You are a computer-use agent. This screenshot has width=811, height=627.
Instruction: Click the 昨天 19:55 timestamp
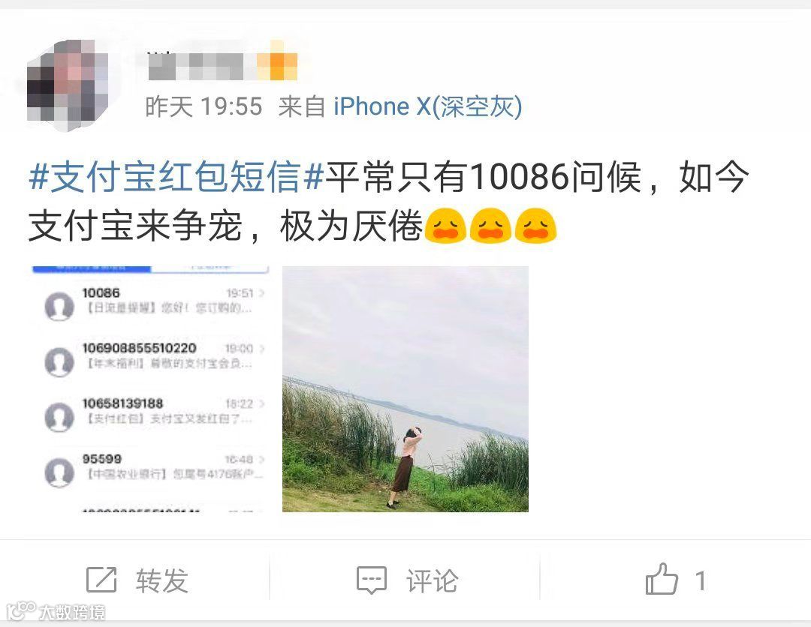click(x=204, y=107)
